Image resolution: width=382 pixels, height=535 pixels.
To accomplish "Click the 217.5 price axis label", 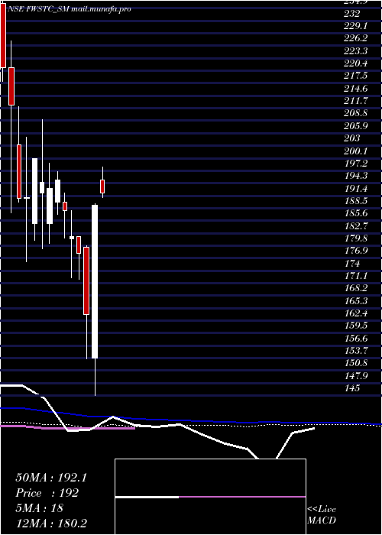I will [355, 76].
